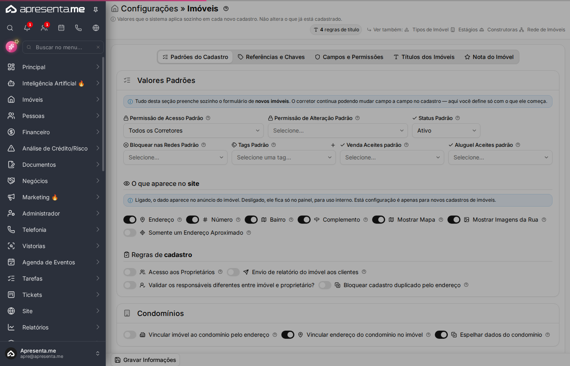The image size is (570, 366).
Task: Open Permissão de Acesso Padrão dropdown
Action: point(193,131)
